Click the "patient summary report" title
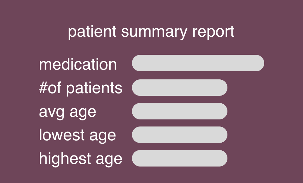Screen dimensions: 303x183 coord(151,32)
